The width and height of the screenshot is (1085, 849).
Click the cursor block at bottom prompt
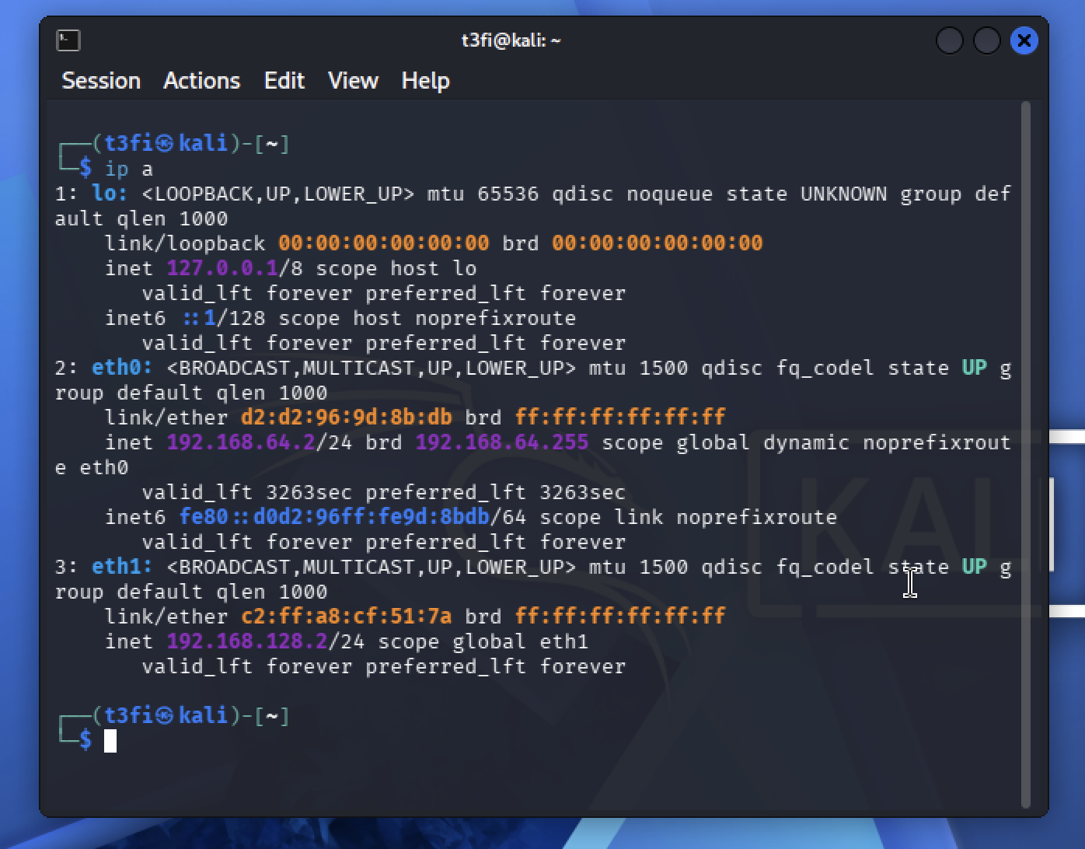(x=110, y=741)
